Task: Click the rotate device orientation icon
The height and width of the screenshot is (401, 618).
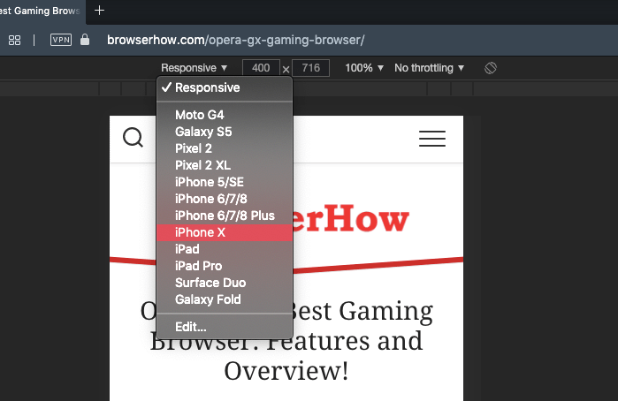Action: [x=492, y=68]
